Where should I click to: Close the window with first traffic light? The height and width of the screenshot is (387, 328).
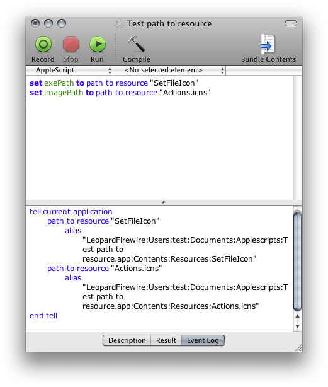click(35, 23)
